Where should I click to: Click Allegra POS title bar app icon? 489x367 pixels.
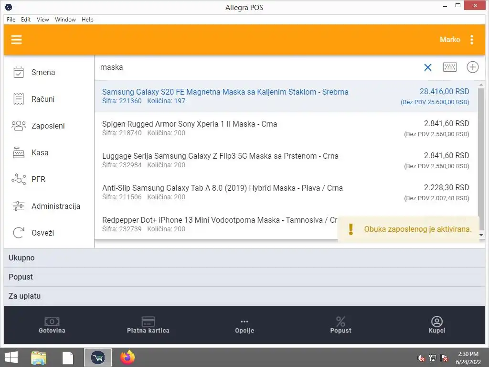(9, 7)
